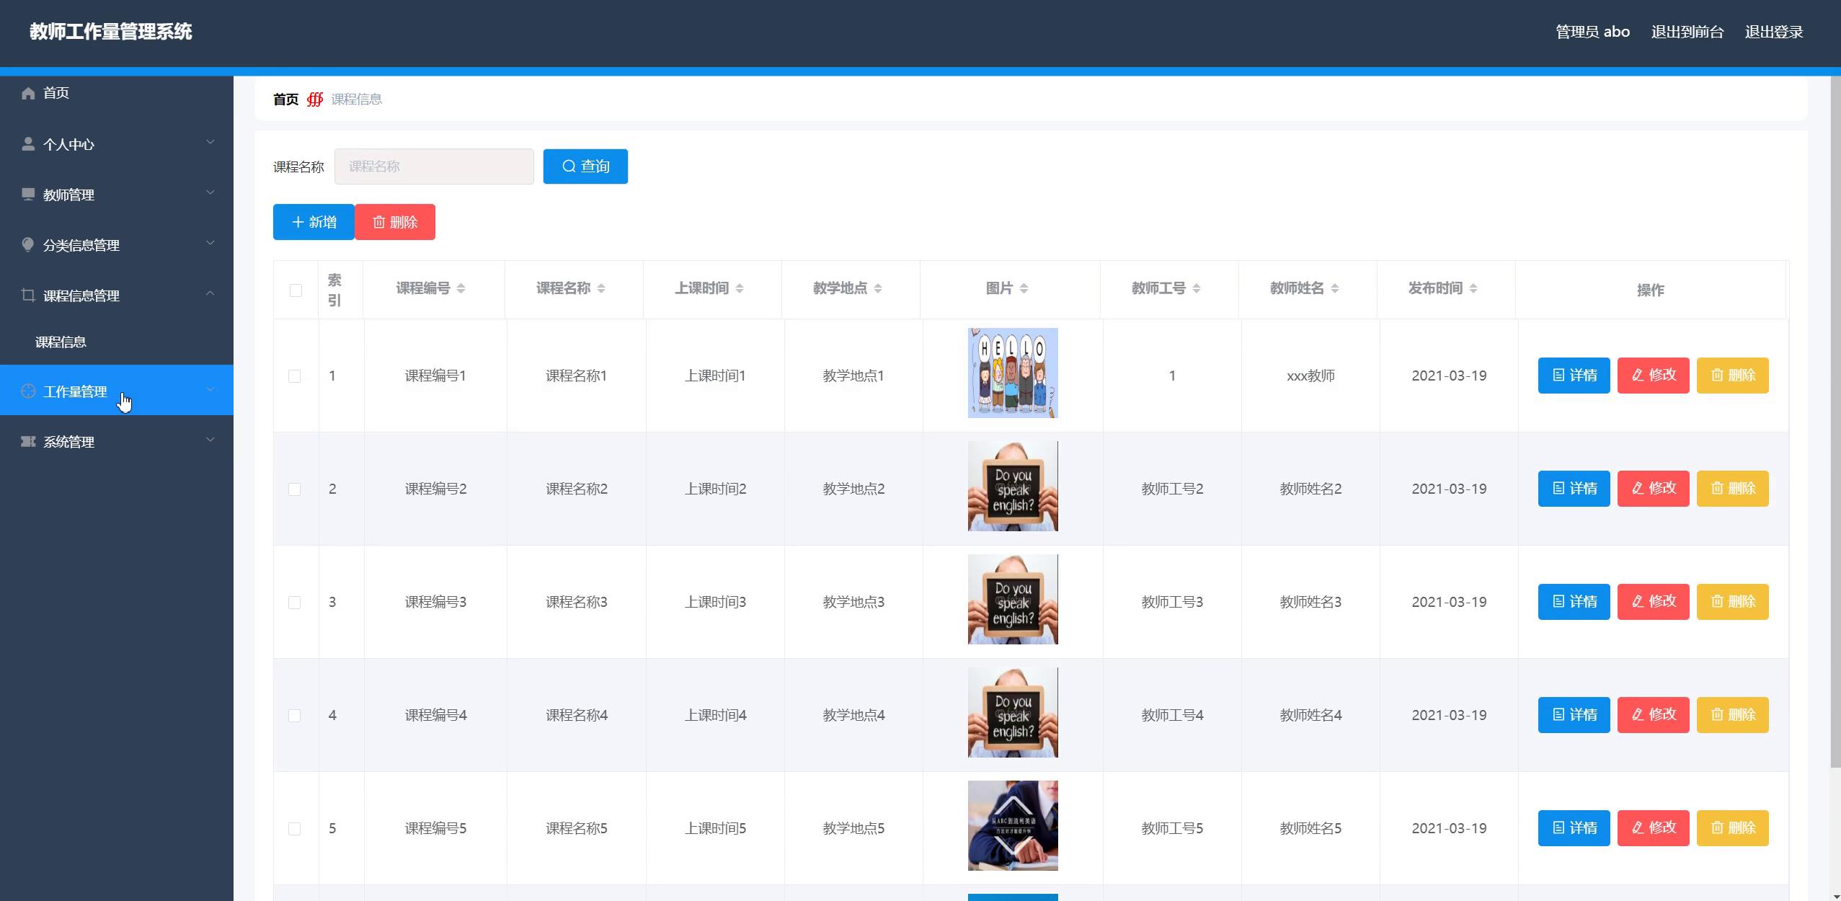Click the home icon in sidebar
Screen dimensions: 1841x901
[28, 93]
